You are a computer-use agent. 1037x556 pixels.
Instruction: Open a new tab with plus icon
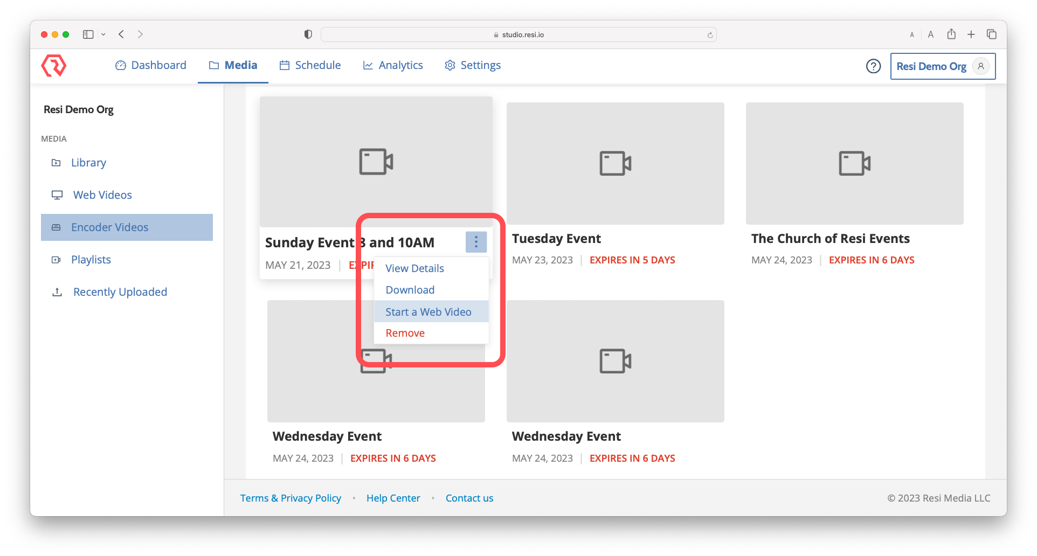[x=971, y=34]
